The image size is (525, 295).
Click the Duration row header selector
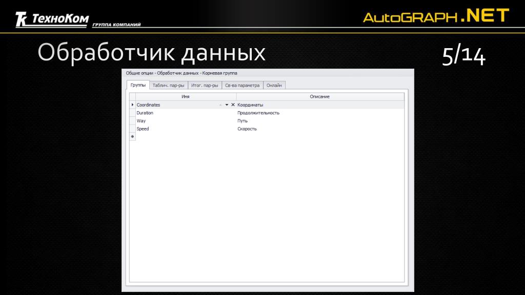132,113
